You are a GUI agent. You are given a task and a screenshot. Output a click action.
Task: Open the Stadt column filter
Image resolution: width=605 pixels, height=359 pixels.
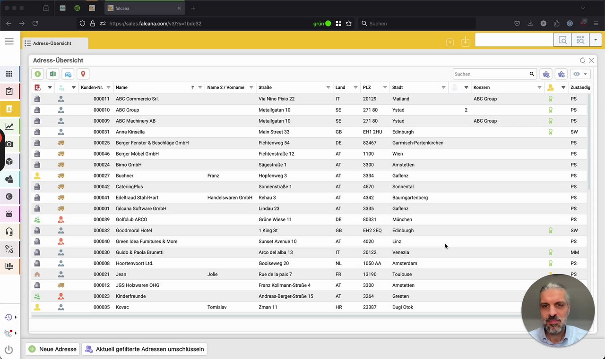coord(443,88)
